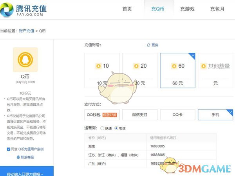Choose 手机 payment method

coord(215,115)
